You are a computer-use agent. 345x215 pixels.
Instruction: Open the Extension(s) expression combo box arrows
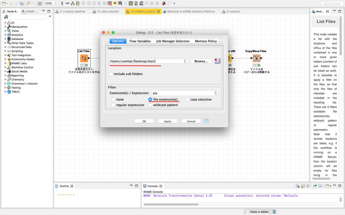pyautogui.click(x=216, y=93)
